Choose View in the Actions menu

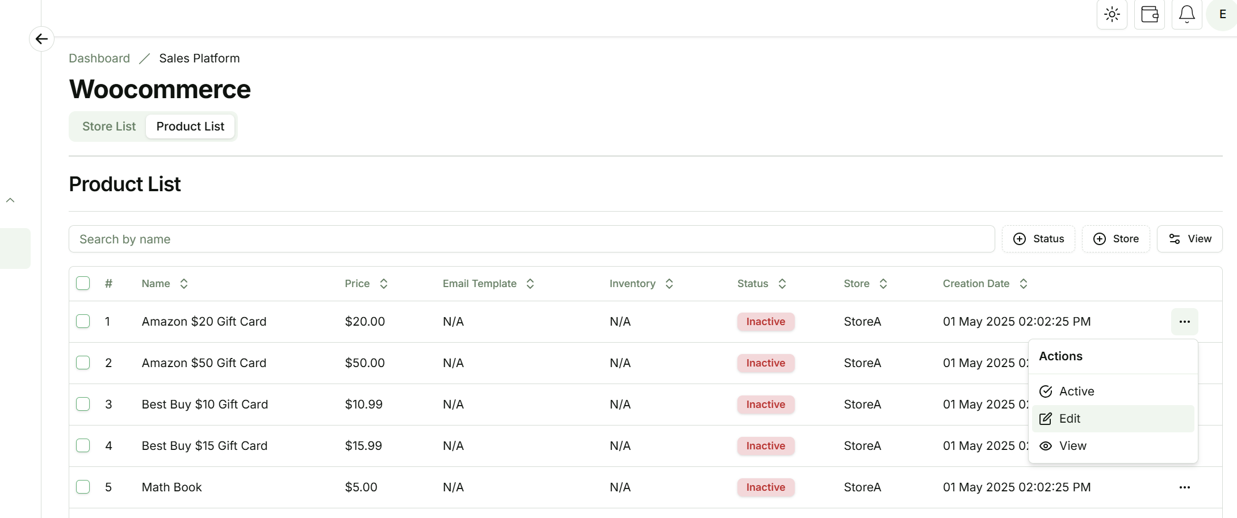[1113, 446]
